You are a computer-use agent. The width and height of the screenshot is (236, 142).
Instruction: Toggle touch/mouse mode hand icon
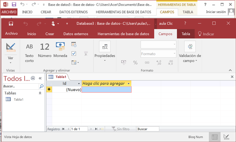[53, 24]
